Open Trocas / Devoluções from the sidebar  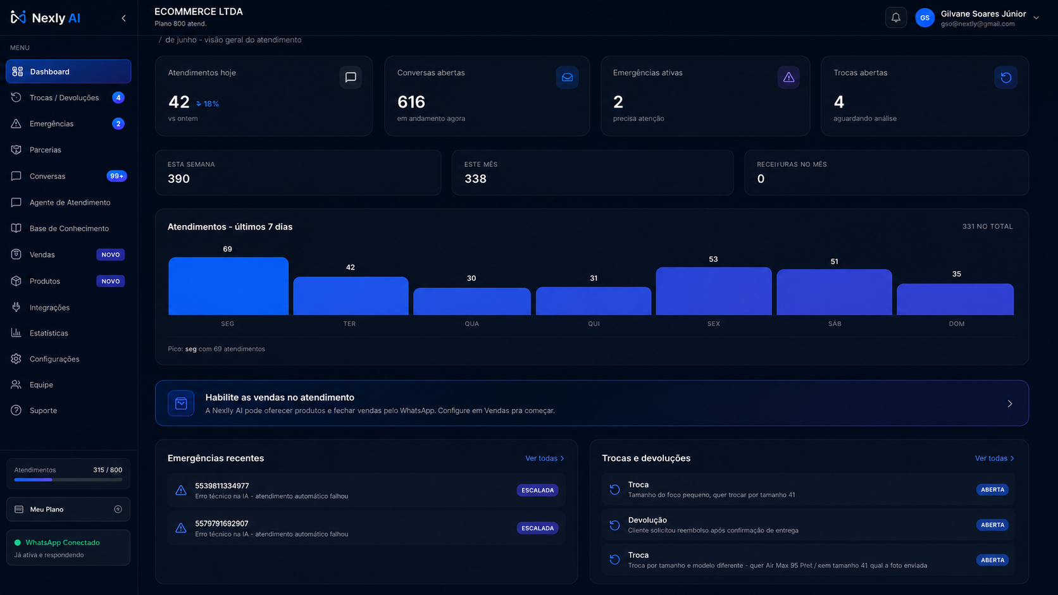(x=68, y=97)
